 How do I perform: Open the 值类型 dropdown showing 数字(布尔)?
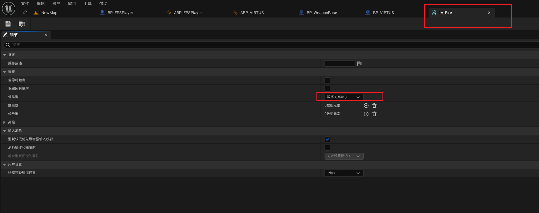coord(344,97)
